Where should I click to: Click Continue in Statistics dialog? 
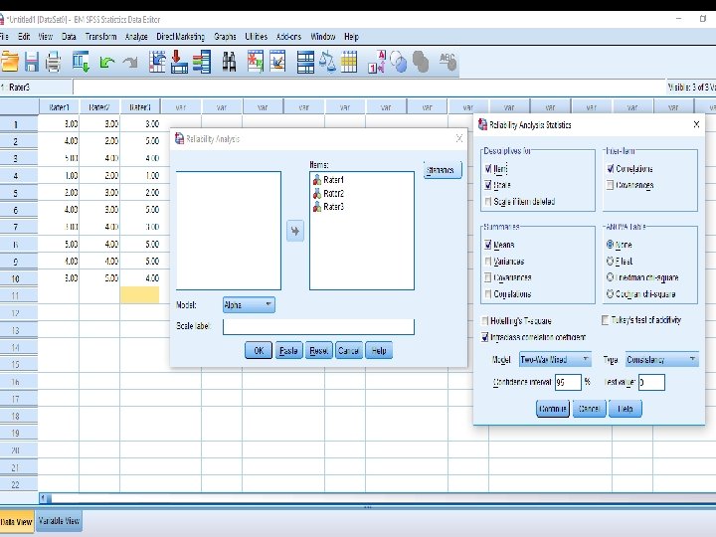click(553, 409)
